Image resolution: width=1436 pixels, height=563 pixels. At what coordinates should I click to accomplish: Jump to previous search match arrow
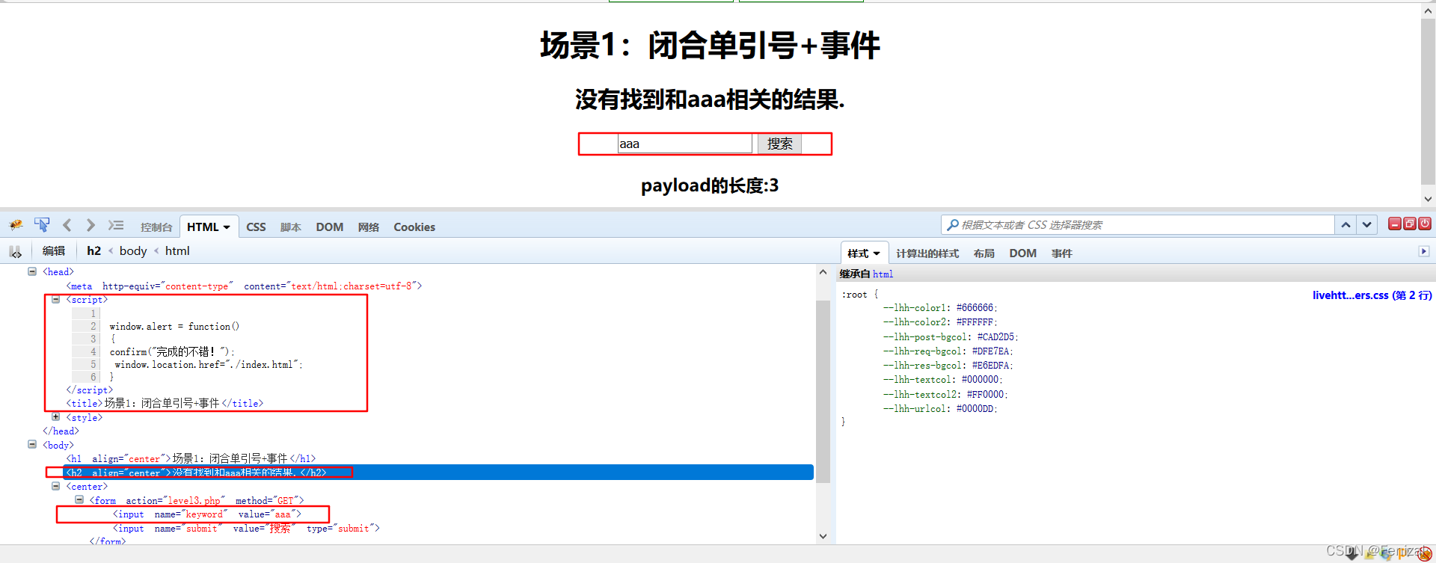(x=1346, y=225)
